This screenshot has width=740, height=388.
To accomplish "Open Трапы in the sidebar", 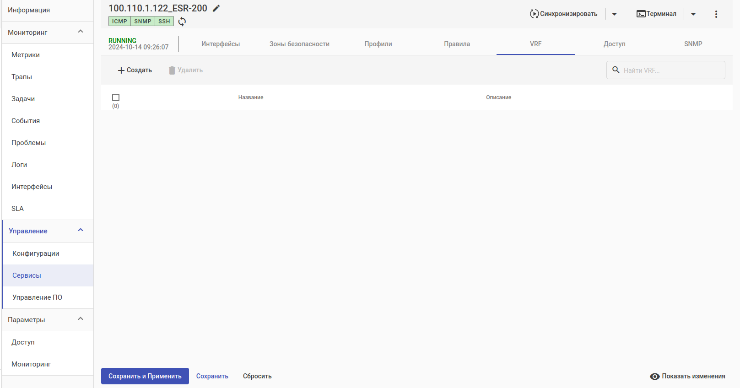I will [x=48, y=77].
